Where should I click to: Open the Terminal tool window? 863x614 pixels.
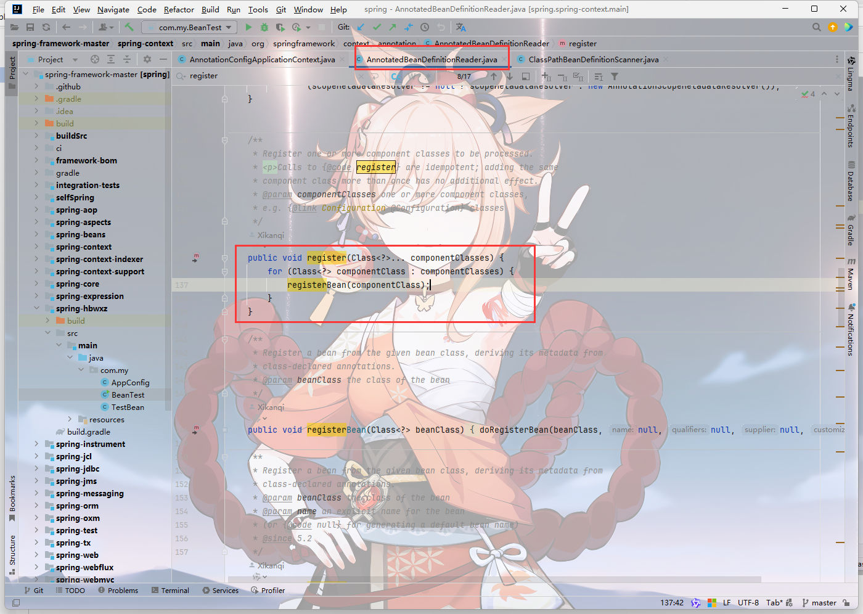click(x=170, y=590)
